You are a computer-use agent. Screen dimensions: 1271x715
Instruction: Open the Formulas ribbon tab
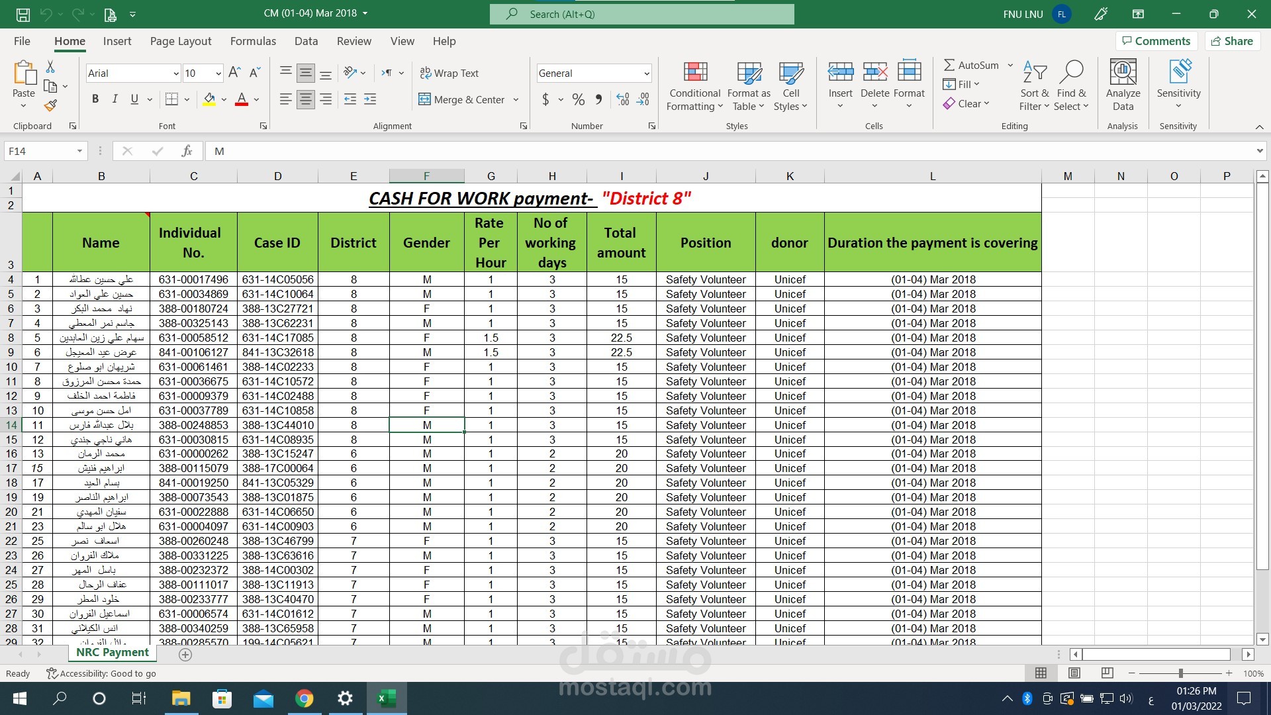(253, 41)
